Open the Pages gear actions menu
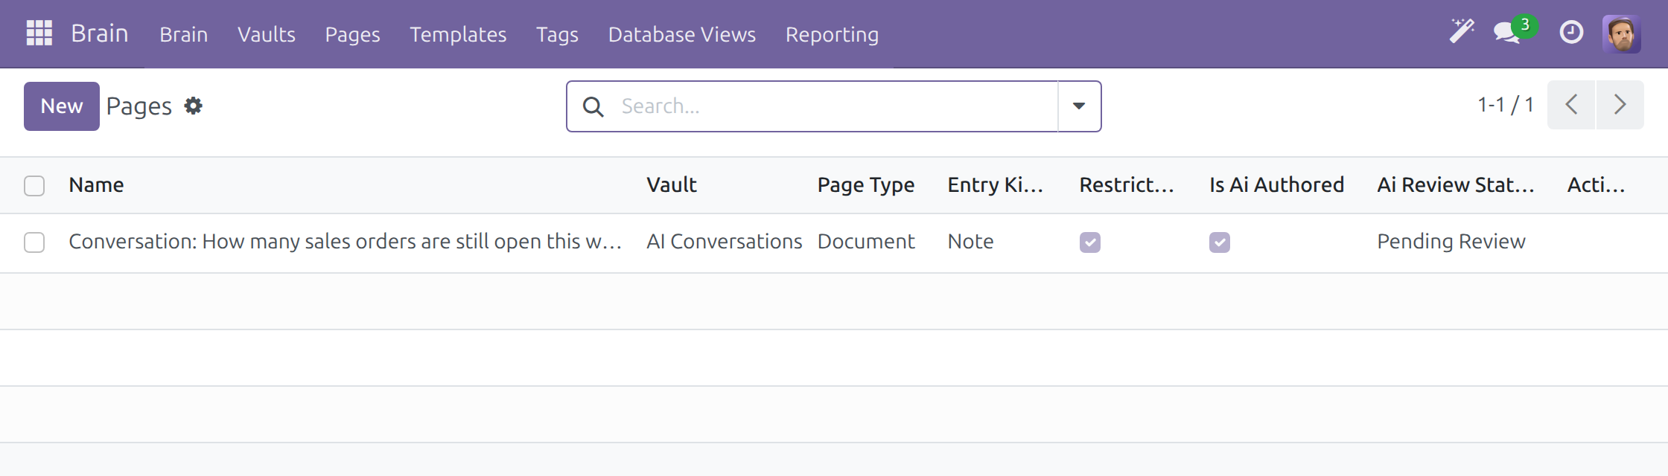The width and height of the screenshot is (1668, 476). pyautogui.click(x=194, y=106)
